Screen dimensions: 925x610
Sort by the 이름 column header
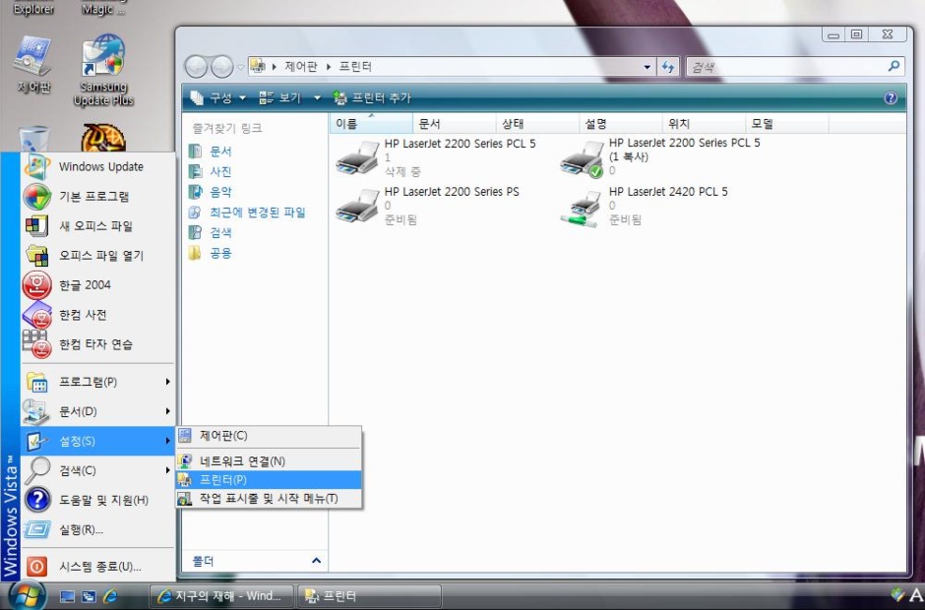pyautogui.click(x=371, y=123)
